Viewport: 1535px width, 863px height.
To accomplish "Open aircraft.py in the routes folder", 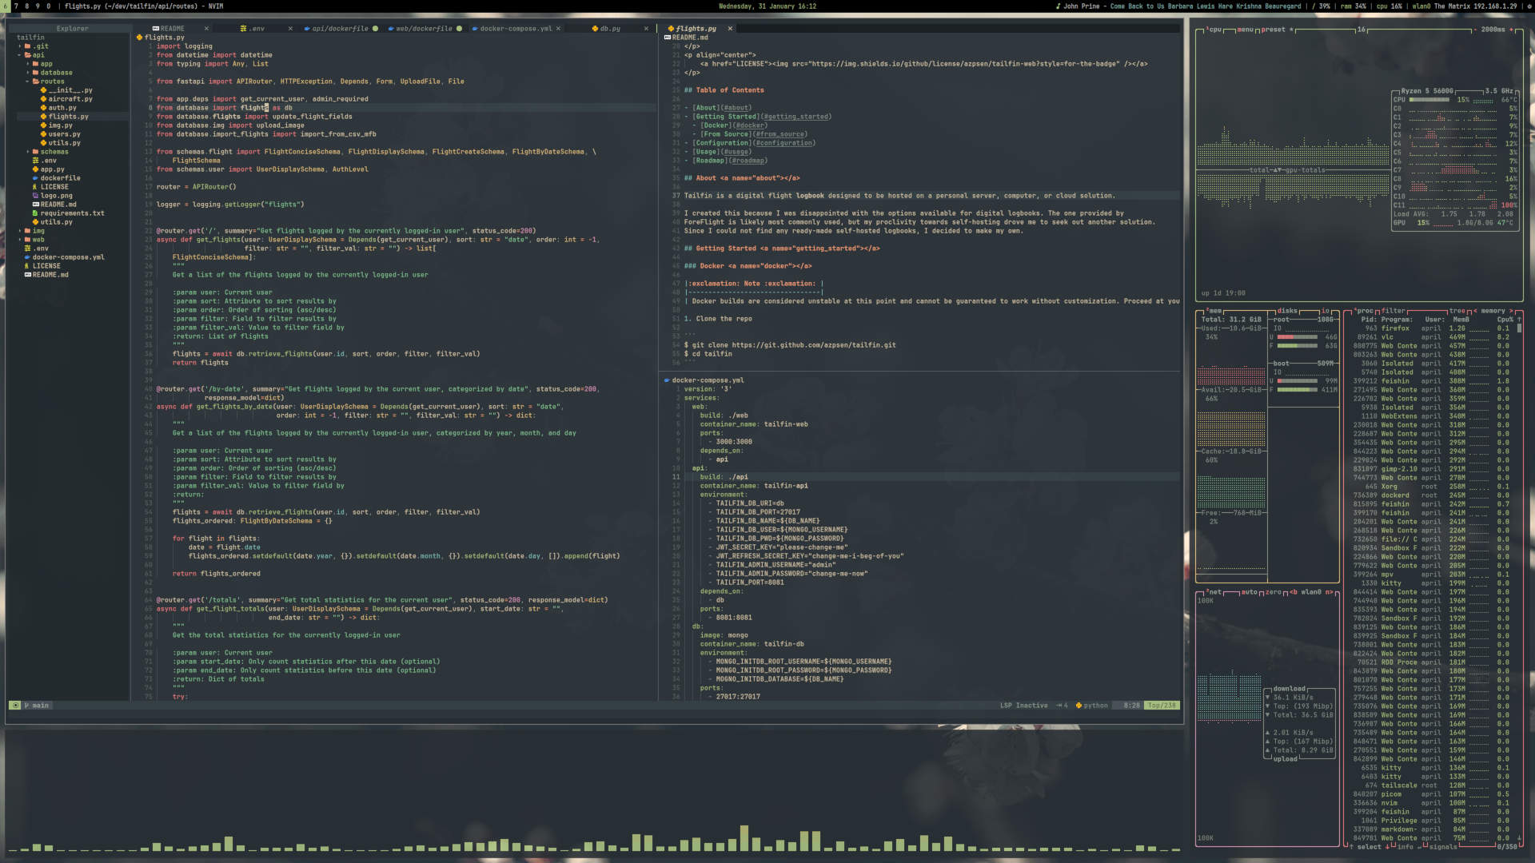I will pos(70,99).
